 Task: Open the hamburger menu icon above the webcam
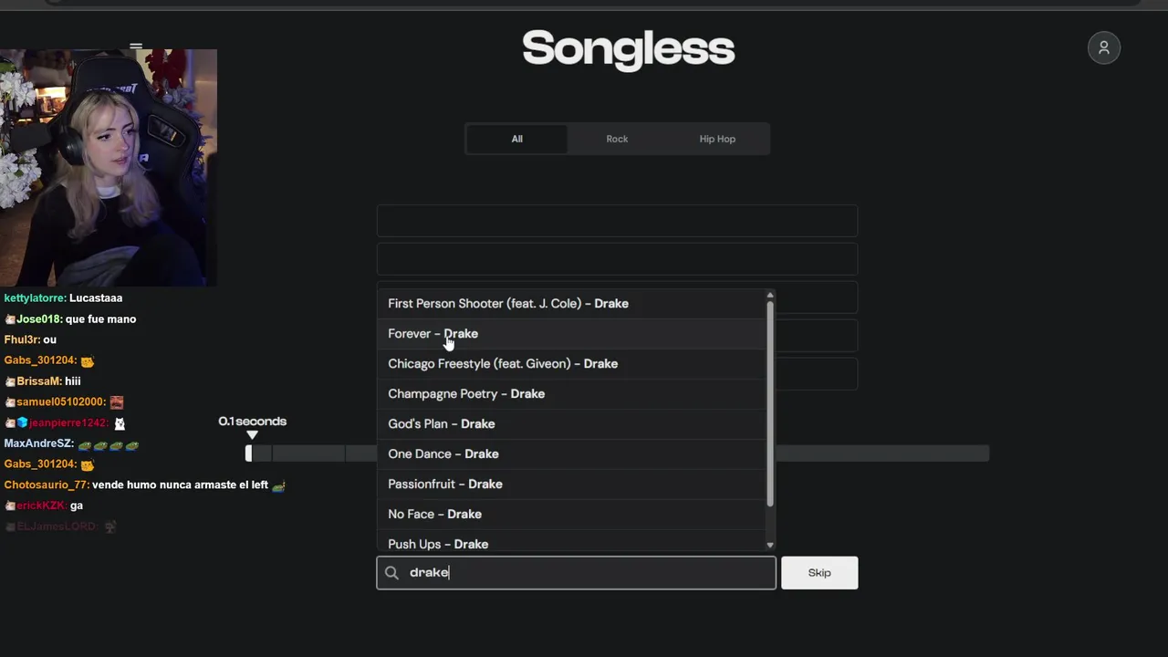click(136, 47)
